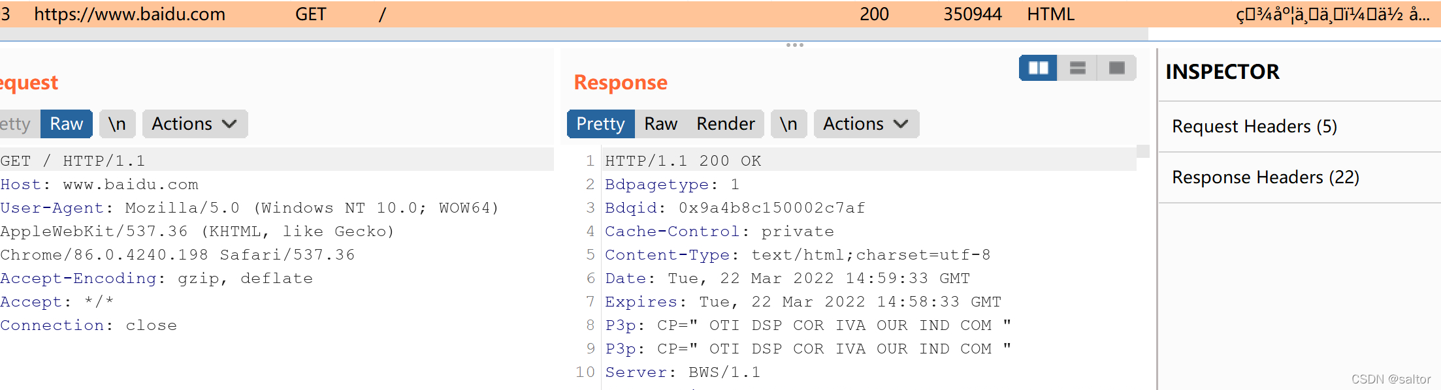
Task: Click the Bdqid response header line
Action: pos(736,208)
